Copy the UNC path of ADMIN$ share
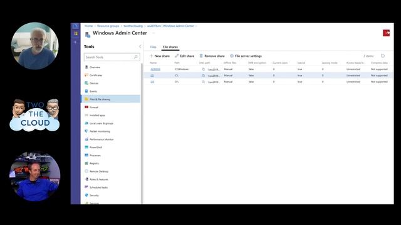Viewport: 401px width, 225px height. [x=204, y=69]
